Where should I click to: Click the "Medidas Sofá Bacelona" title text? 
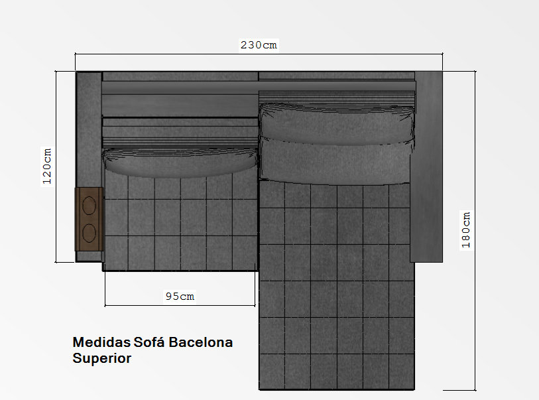point(152,343)
